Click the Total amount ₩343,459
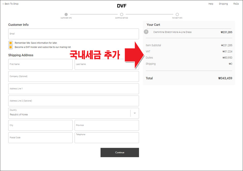Screen dimensions: 243x171 pyautogui.click(x=225, y=78)
